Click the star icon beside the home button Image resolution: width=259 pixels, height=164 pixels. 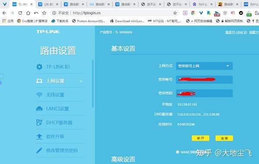coord(44,13)
